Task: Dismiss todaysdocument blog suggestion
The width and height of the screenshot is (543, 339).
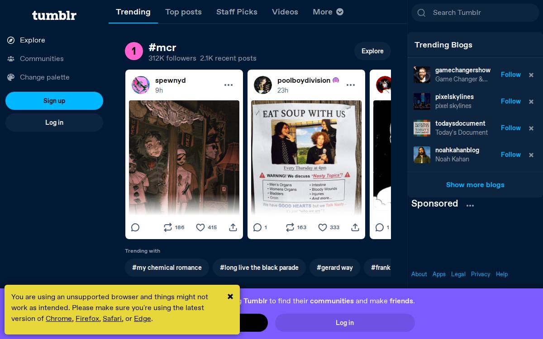Action: 531,128
